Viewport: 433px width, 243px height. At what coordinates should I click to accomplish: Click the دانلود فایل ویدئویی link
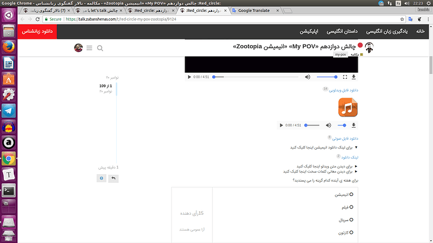pyautogui.click(x=343, y=90)
